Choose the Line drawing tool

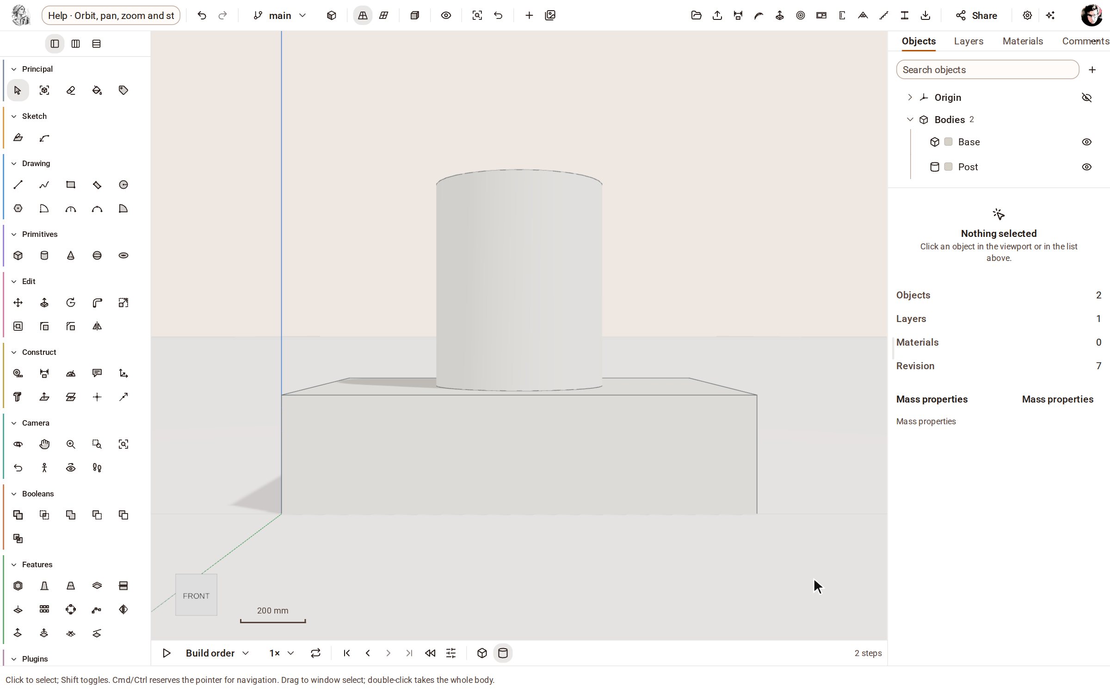click(x=18, y=185)
